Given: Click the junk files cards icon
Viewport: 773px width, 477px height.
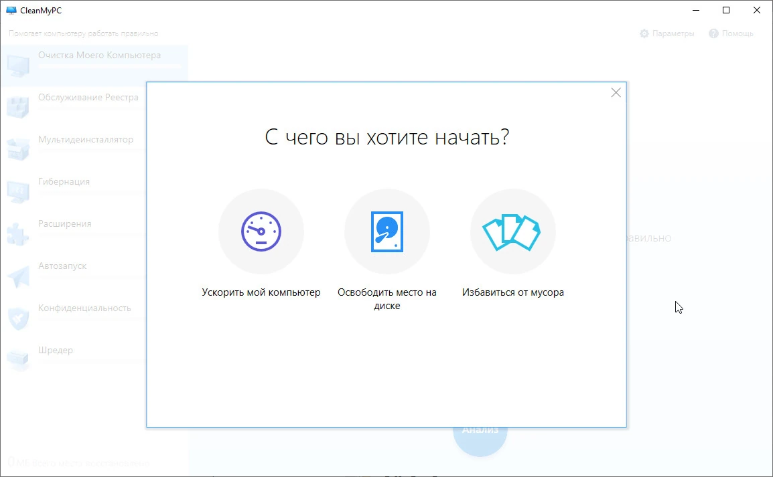Looking at the screenshot, I should coord(512,232).
